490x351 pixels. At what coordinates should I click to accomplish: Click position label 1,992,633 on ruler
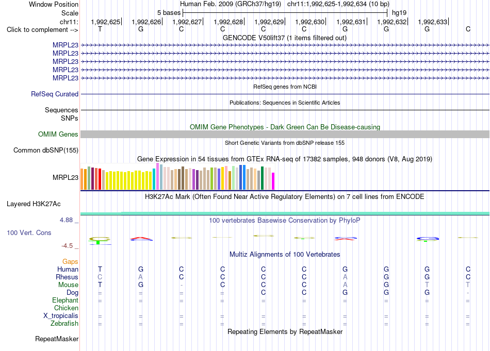[433, 22]
